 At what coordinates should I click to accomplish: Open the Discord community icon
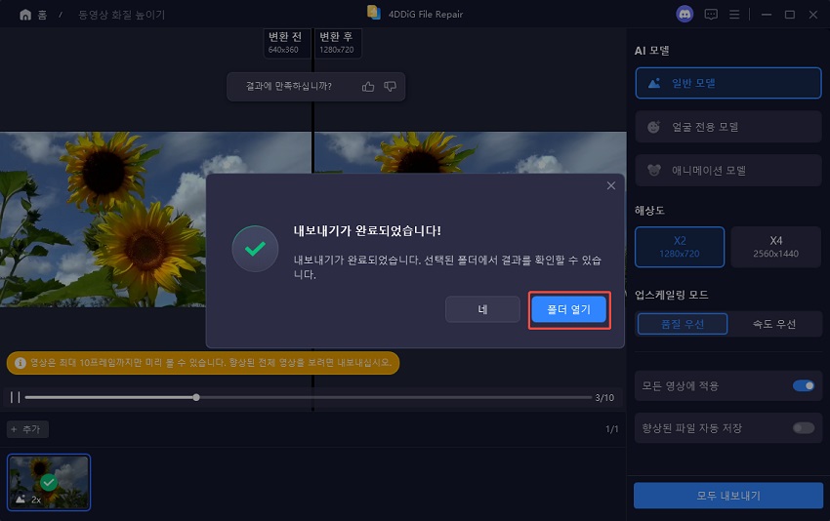click(685, 15)
